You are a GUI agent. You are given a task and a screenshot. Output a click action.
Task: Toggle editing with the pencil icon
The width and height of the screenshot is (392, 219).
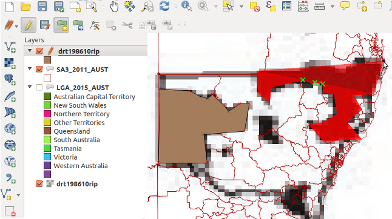point(29,25)
